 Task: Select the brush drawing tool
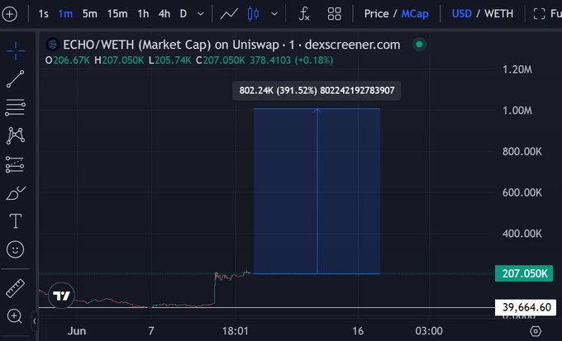pyautogui.click(x=16, y=193)
